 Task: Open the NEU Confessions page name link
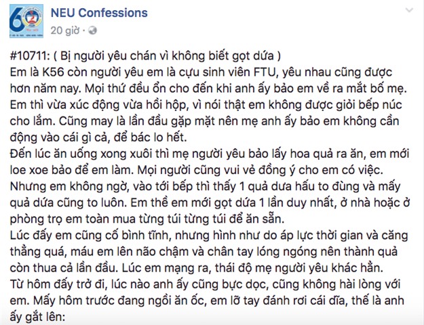99,14
